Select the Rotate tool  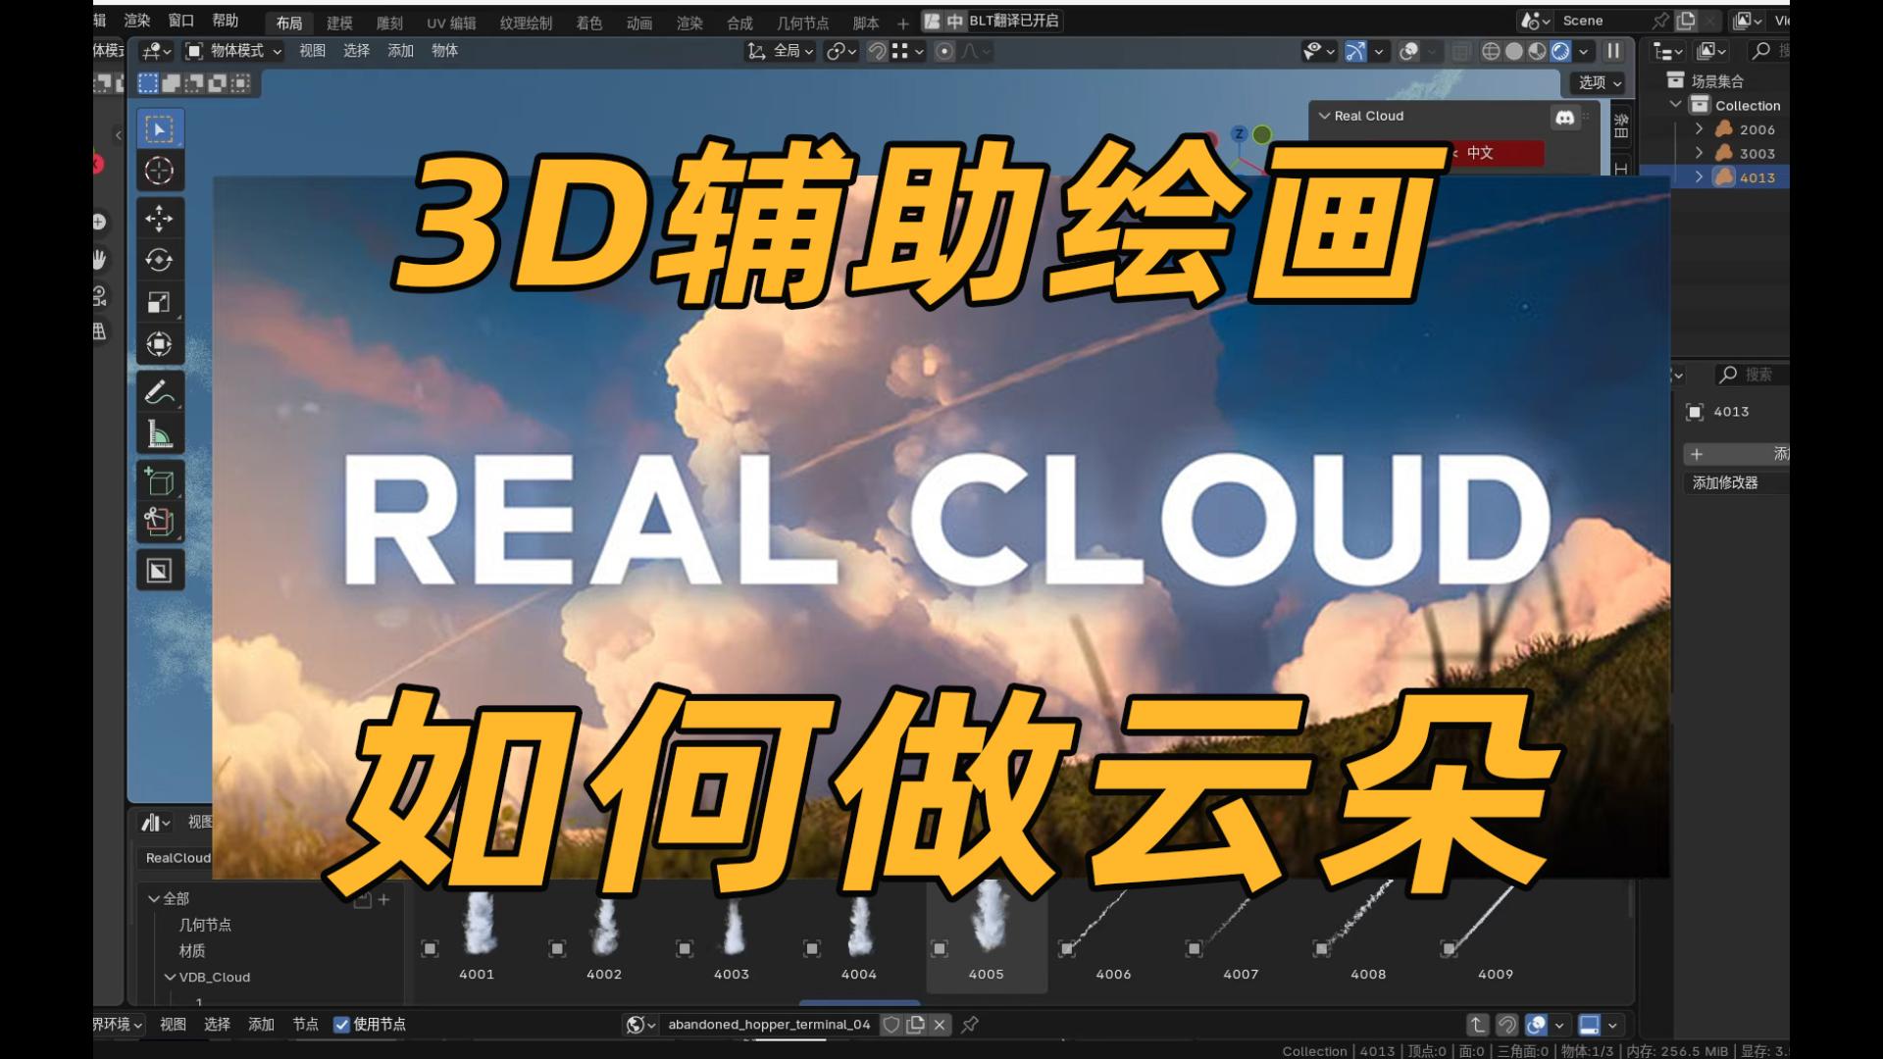tap(159, 260)
